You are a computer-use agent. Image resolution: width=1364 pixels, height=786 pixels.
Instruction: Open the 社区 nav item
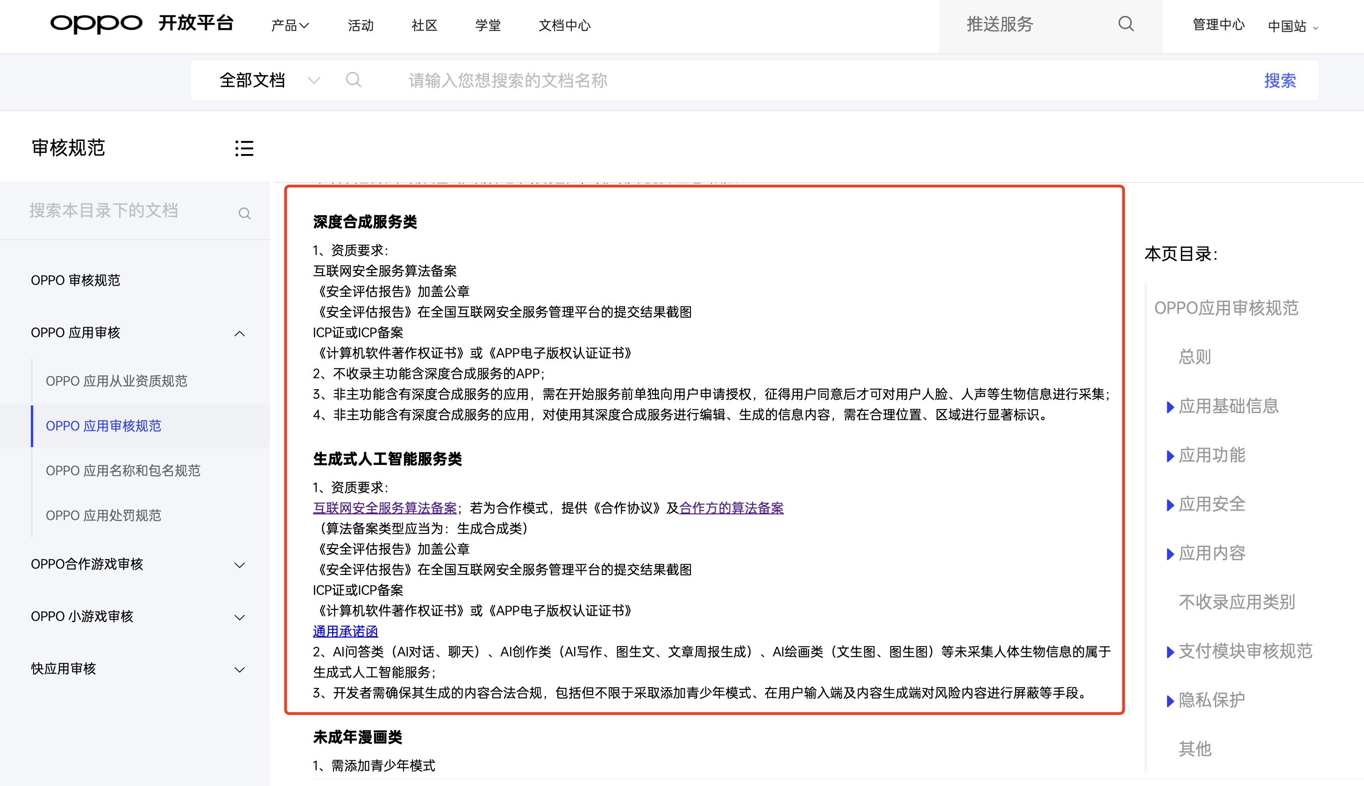click(424, 25)
